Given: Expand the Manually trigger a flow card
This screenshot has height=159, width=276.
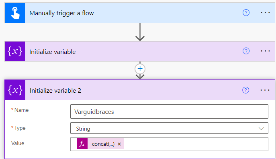Looking at the screenshot, I should [x=132, y=13].
